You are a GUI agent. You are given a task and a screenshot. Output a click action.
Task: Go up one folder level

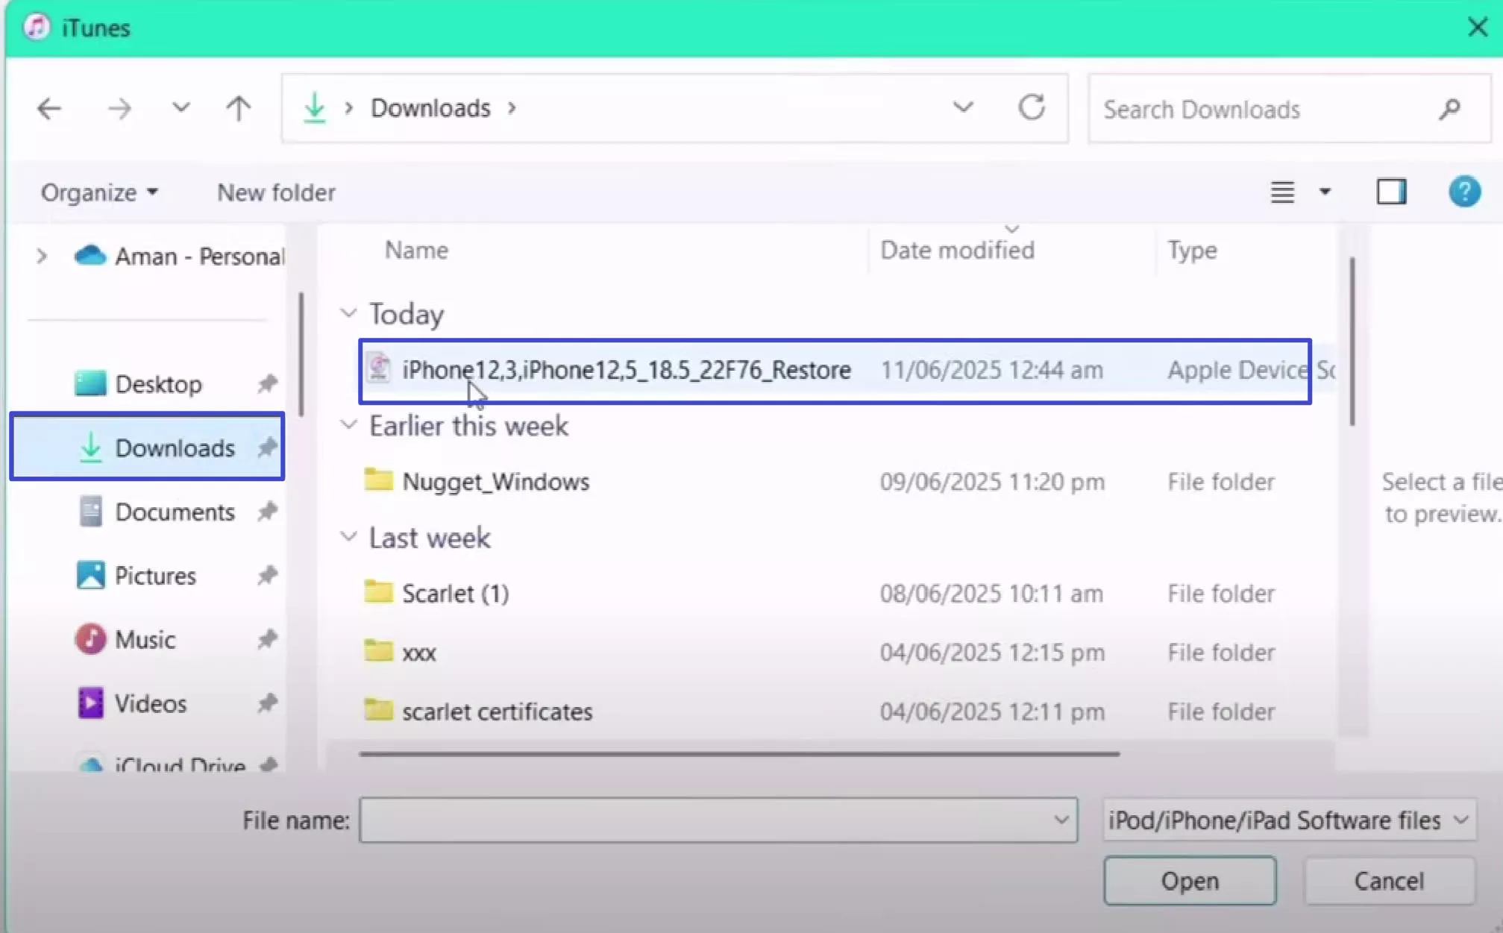coord(238,108)
